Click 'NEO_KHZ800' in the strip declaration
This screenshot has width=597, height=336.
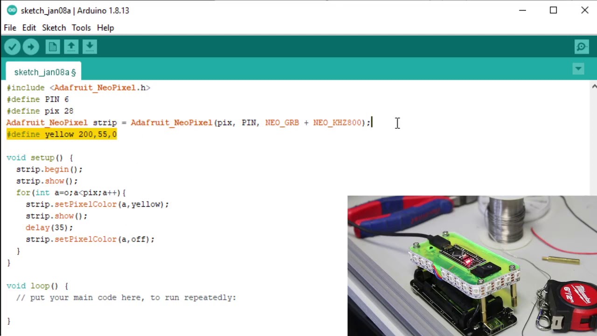pyautogui.click(x=337, y=123)
